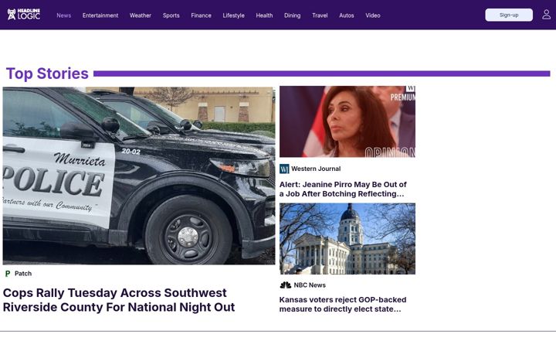Open the Cops Rally Tuesday headline
Viewport: 556px width, 348px height.
point(119,300)
